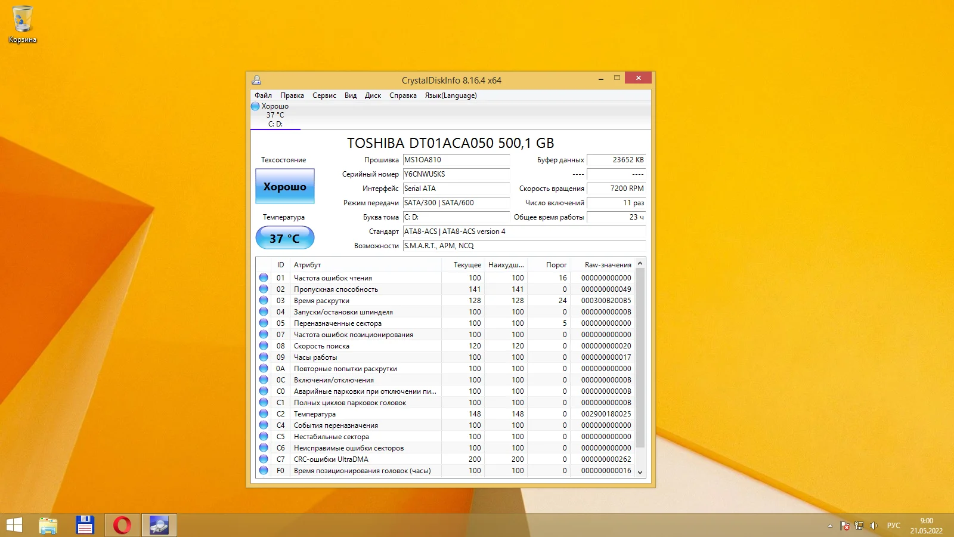Click status icon for attribute C4
954x537 pixels.
click(264, 425)
